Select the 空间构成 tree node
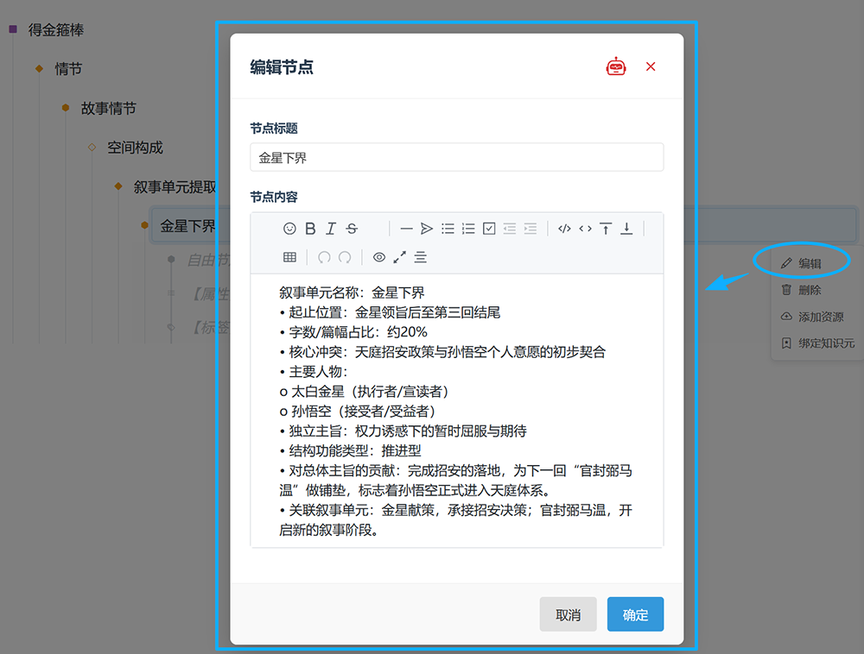This screenshot has width=864, height=654. pos(135,148)
